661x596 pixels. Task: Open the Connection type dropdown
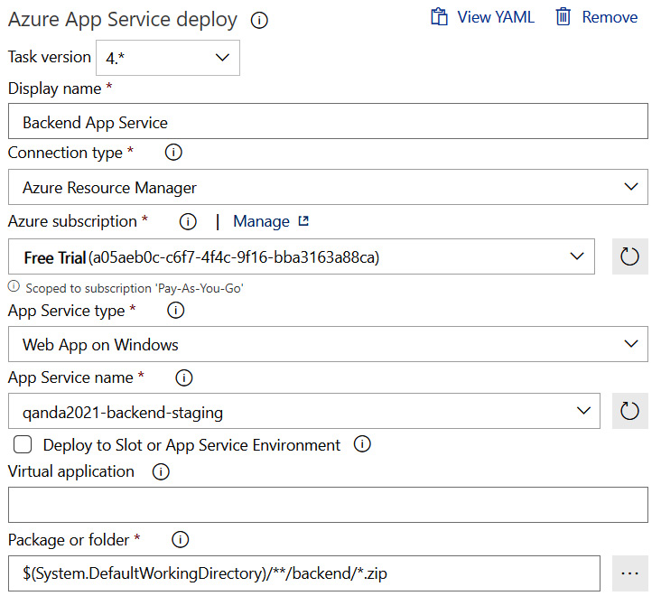[328, 187]
